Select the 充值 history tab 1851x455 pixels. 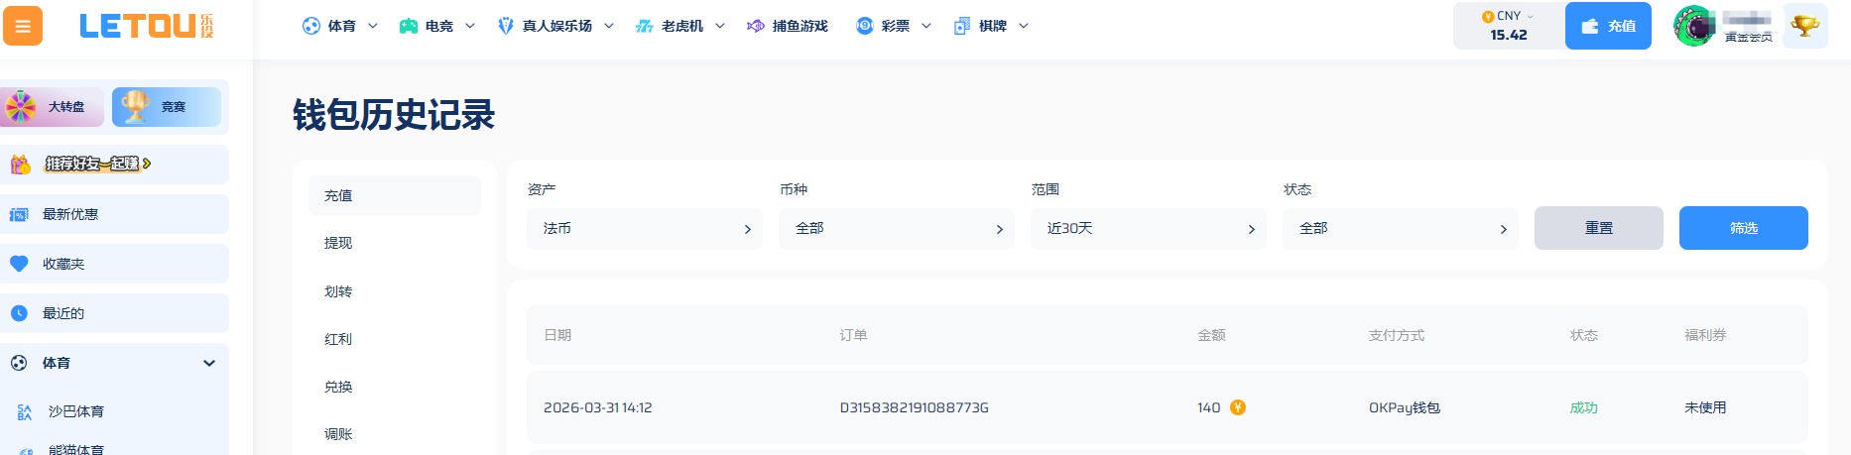tap(395, 195)
